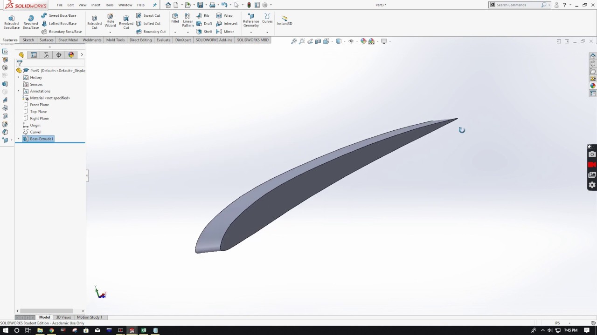Image resolution: width=597 pixels, height=335 pixels.
Task: Switch to the Evaluate tab
Action: click(x=163, y=40)
